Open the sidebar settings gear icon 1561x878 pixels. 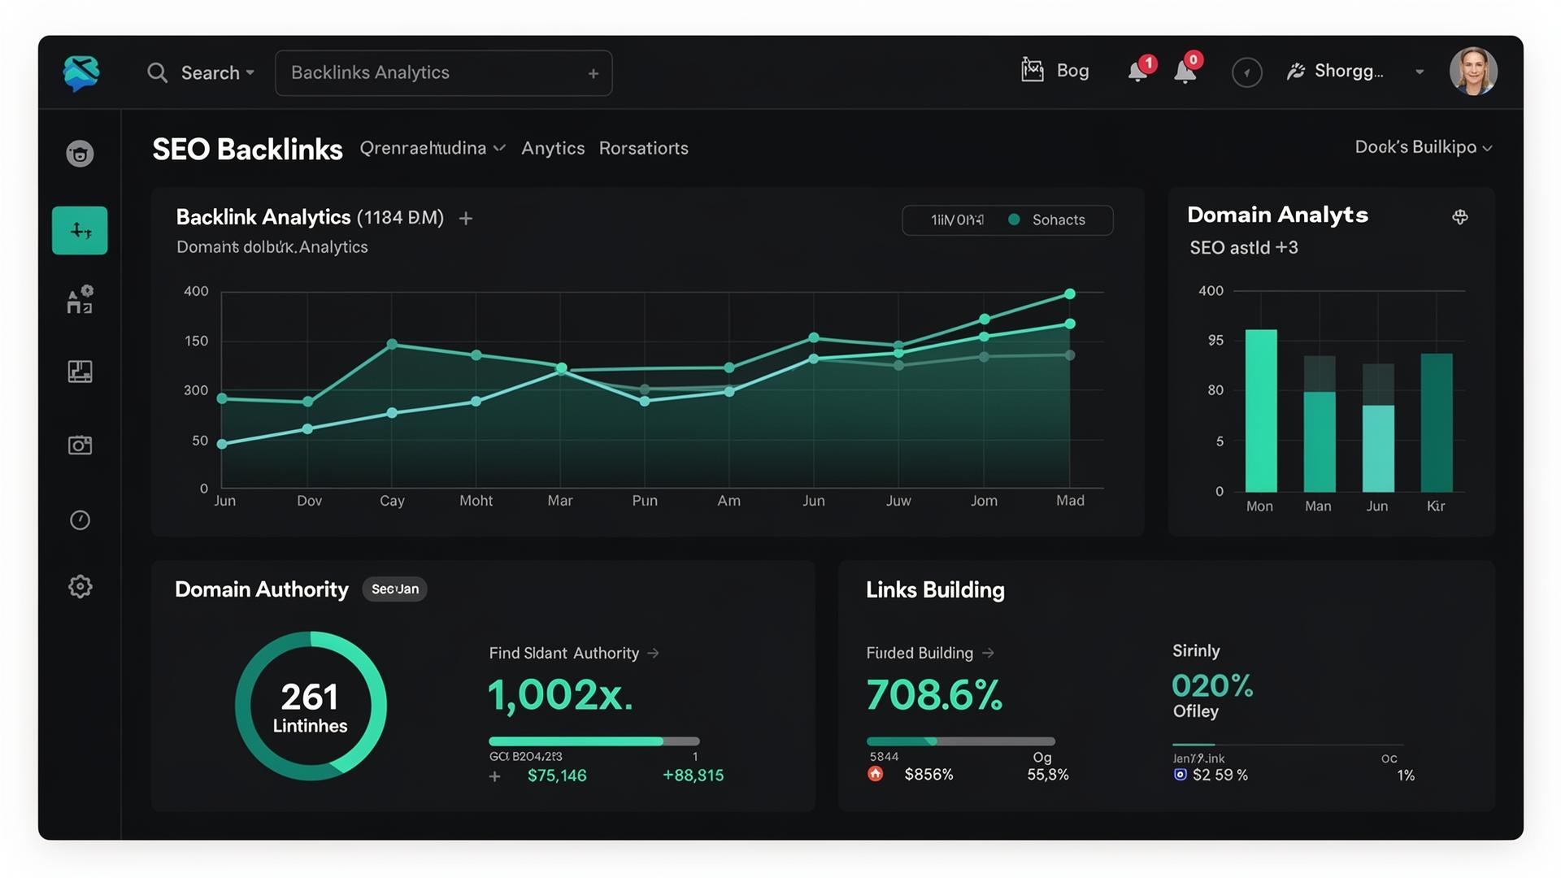click(80, 587)
